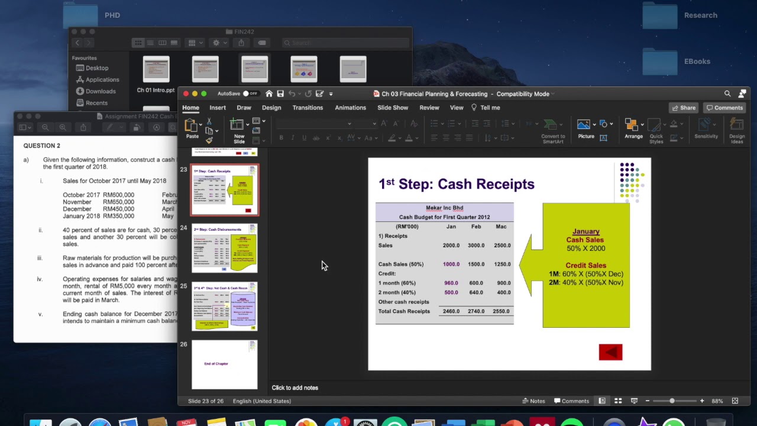Expand the Arrange dropdown arrow
Viewport: 757px width, 426px height.
click(x=642, y=124)
